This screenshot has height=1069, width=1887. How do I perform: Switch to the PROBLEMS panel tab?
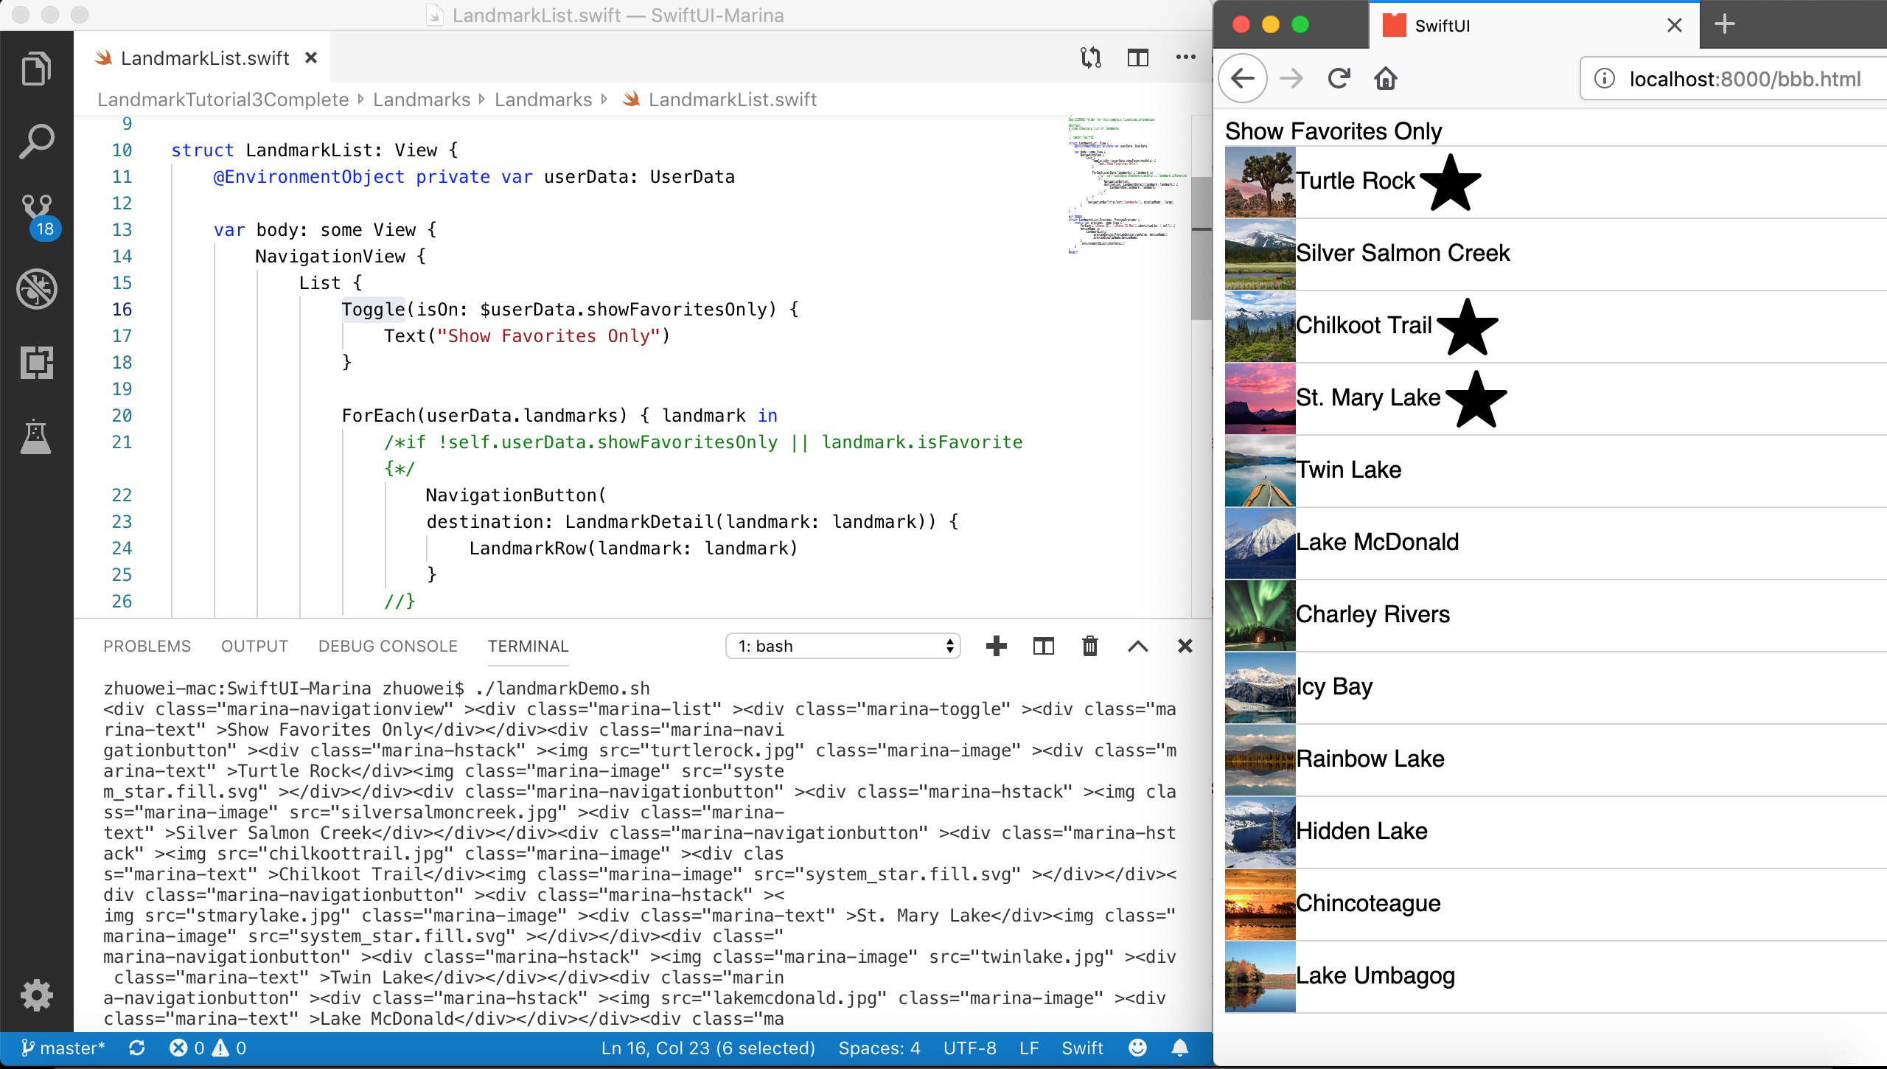pos(147,646)
